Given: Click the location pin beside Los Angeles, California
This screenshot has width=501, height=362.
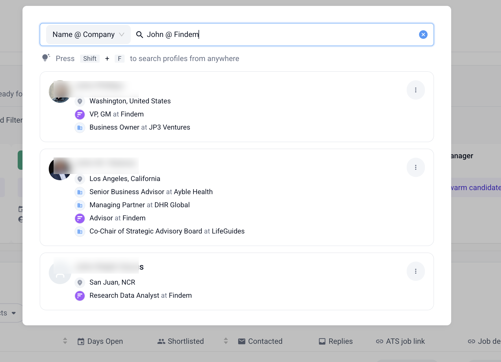Looking at the screenshot, I should pos(80,179).
